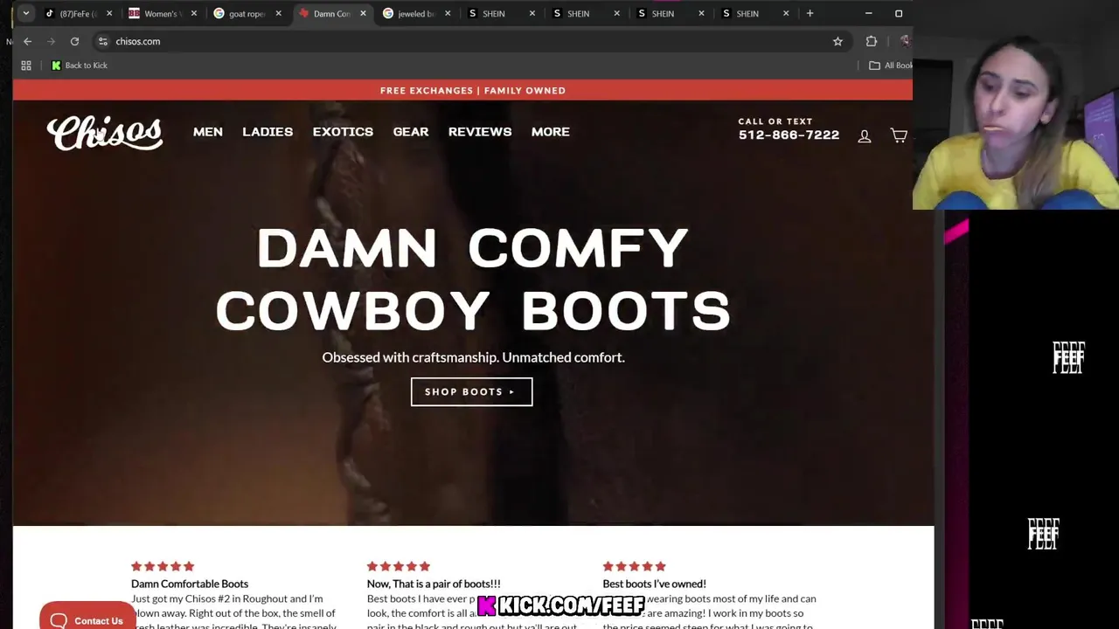Open the GEAR menu
The height and width of the screenshot is (629, 1119).
pos(411,132)
